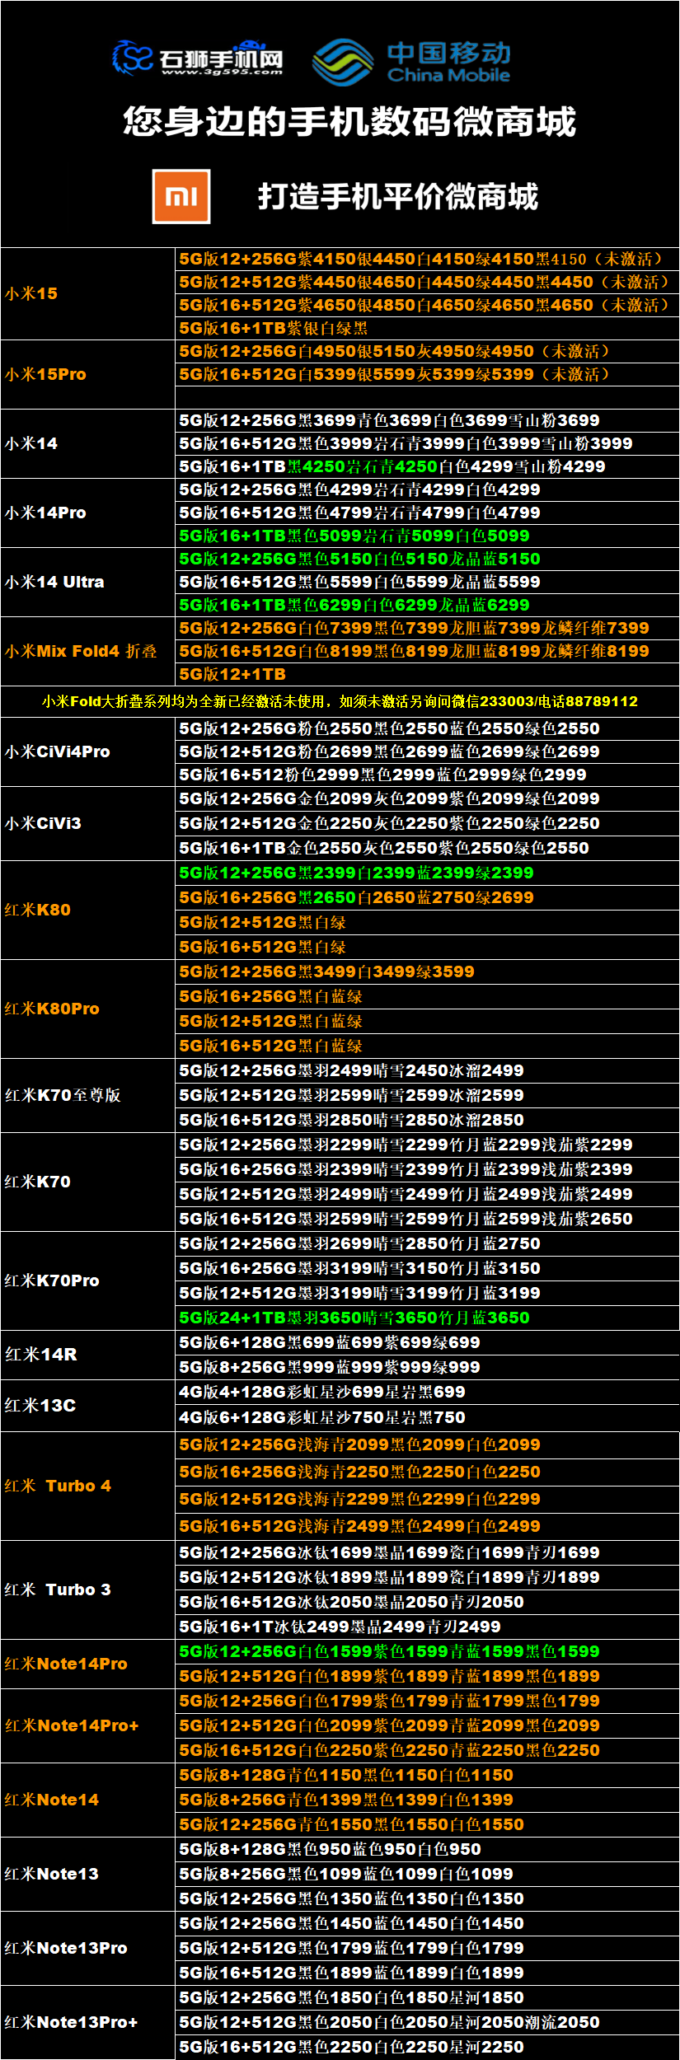Image resolution: width=680 pixels, height=2060 pixels.
Task: Click Note13 row 8+128G黑色950
Action: [427, 1849]
